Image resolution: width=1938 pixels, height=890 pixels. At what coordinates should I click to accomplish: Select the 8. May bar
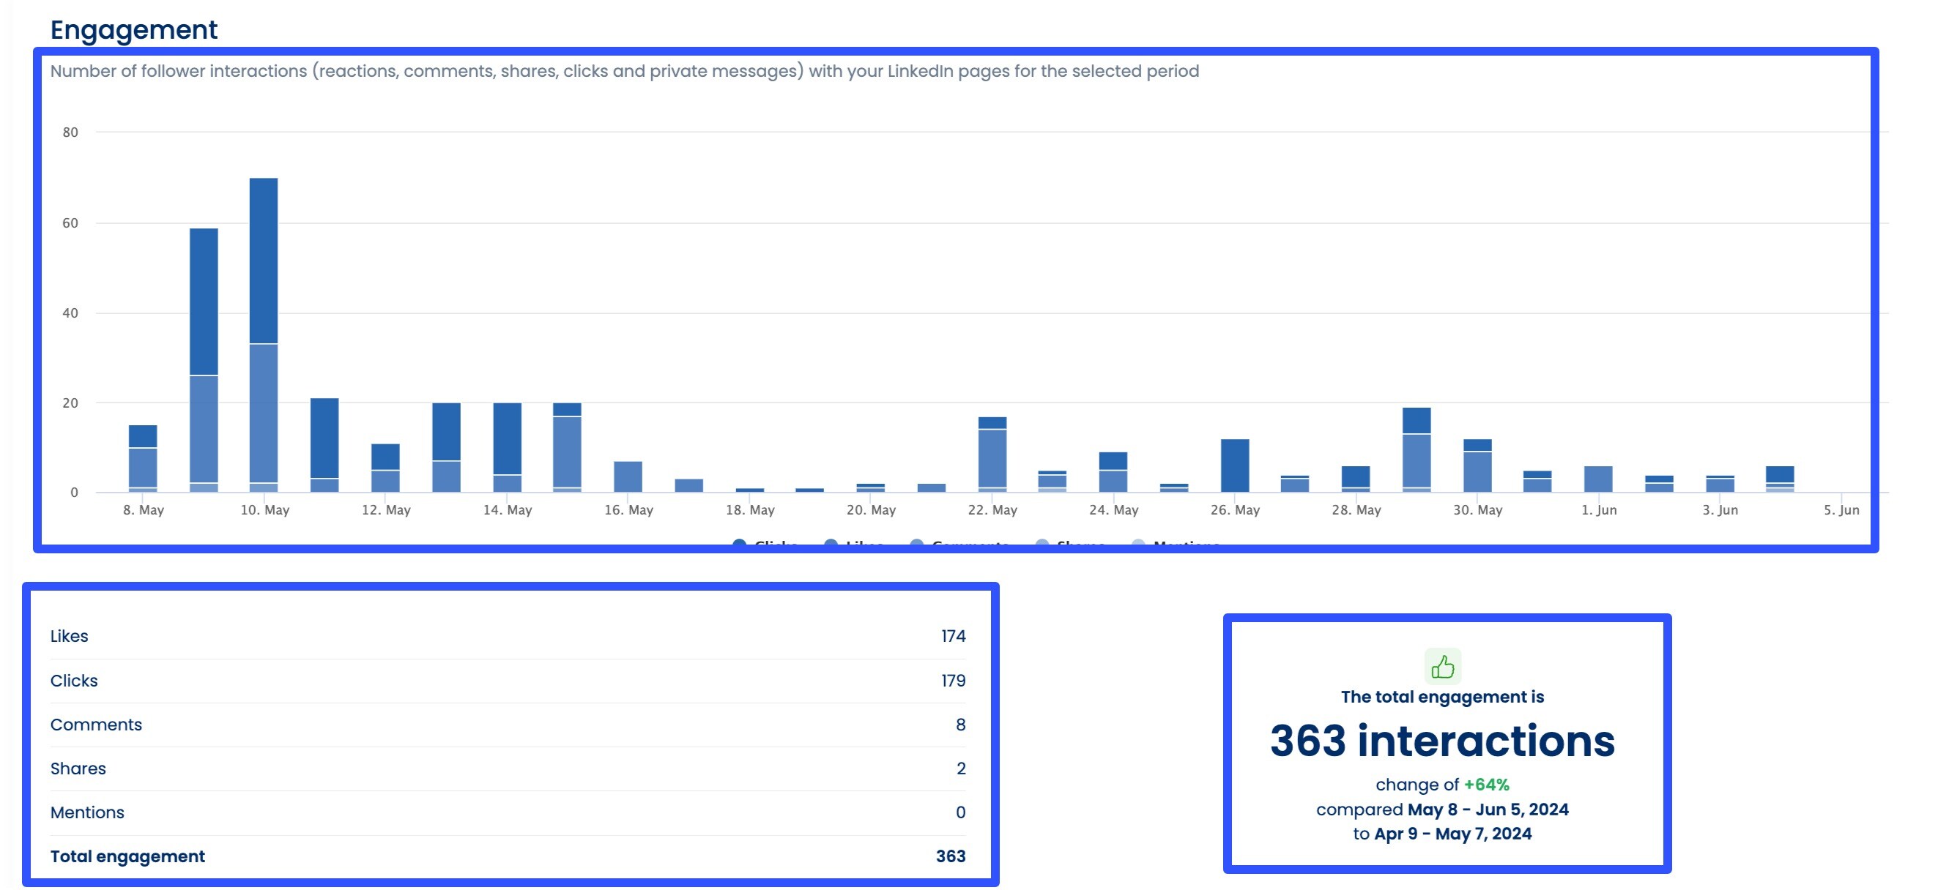point(143,458)
